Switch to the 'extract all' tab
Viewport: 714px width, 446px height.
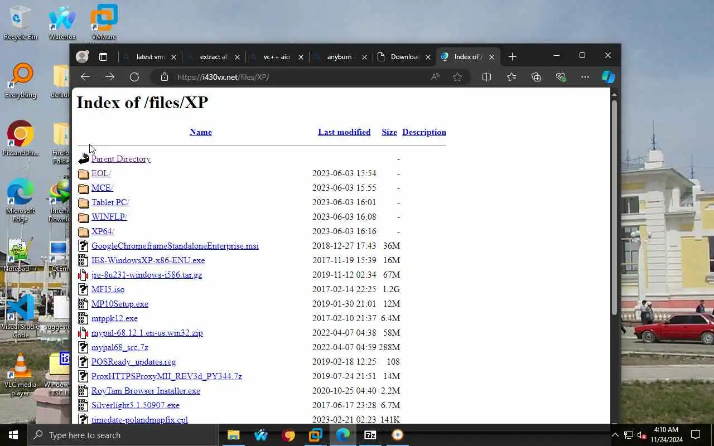coord(213,57)
